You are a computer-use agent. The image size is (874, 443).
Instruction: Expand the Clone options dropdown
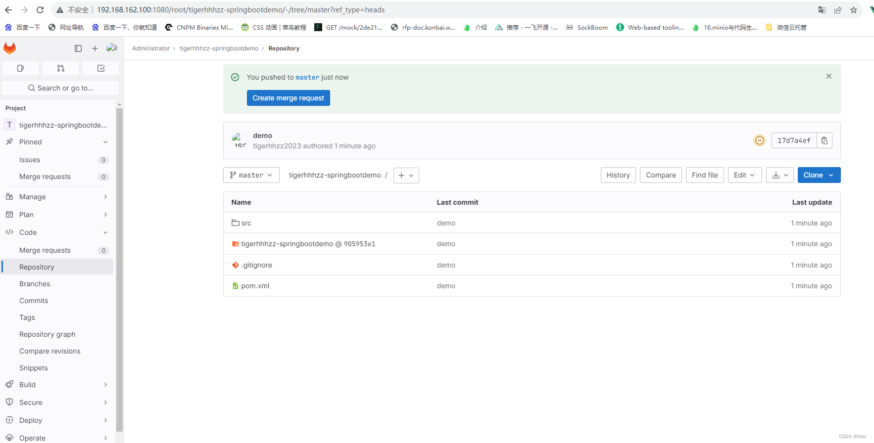click(819, 175)
